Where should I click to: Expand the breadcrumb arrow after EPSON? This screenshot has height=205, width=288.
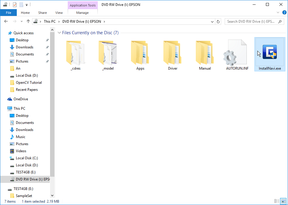(x=104, y=22)
